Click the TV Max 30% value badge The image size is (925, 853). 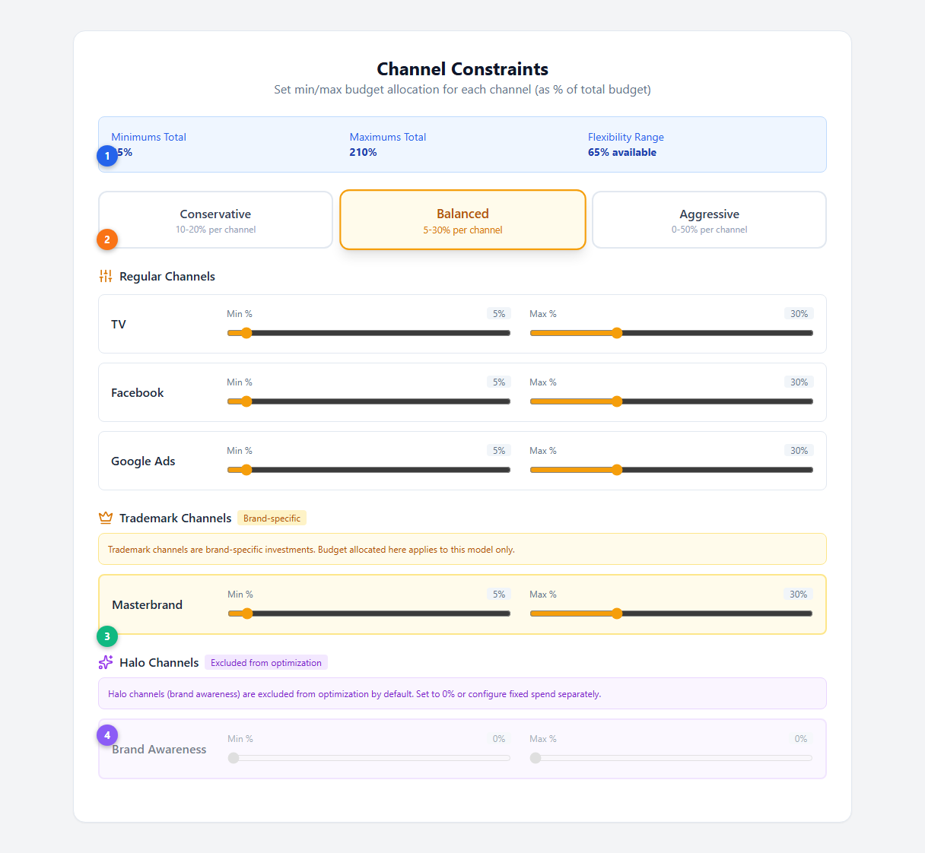799,314
